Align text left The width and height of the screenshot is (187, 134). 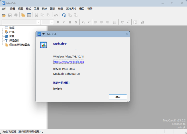(95, 22)
